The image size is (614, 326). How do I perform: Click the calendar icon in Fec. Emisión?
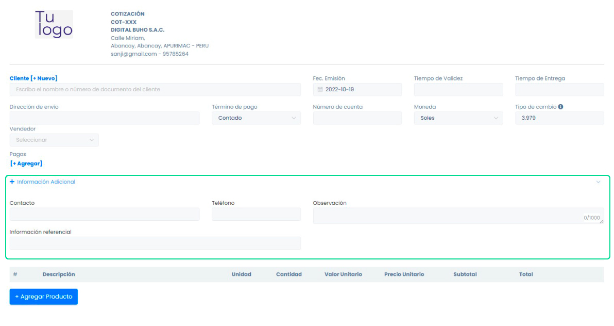[320, 89]
